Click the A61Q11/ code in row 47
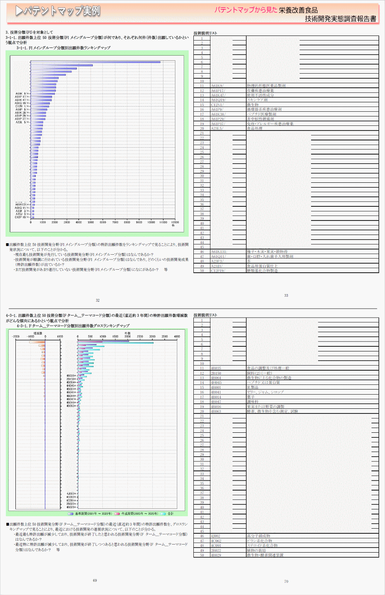385x595 pixels. tap(218, 256)
